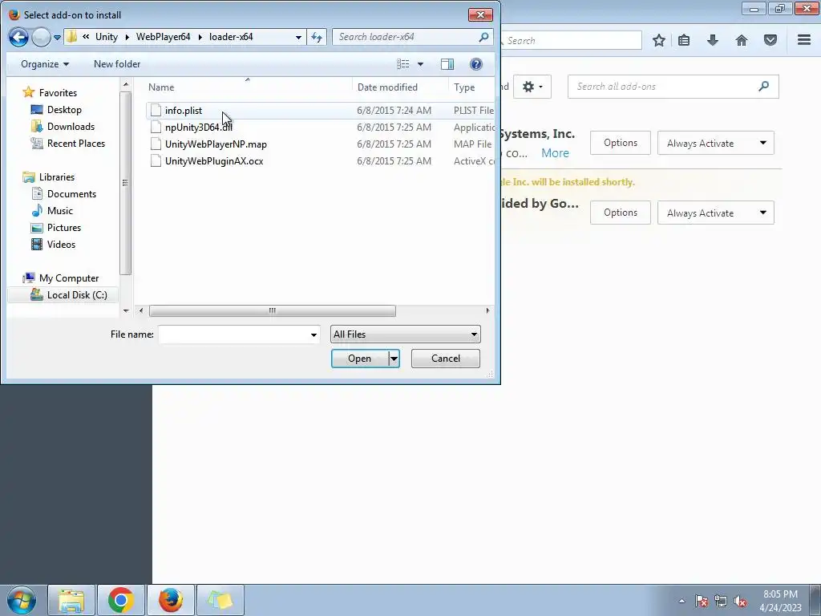
Task: Go back using the dialog's back arrow
Action: (18, 37)
